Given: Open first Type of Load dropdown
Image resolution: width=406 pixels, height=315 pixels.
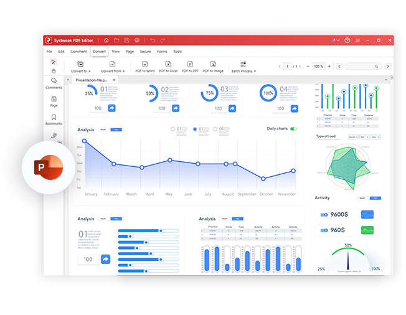Looking at the screenshot, I should pyautogui.click(x=353, y=137).
